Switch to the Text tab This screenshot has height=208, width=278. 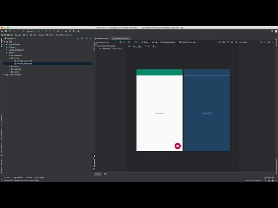pyautogui.click(x=106, y=174)
